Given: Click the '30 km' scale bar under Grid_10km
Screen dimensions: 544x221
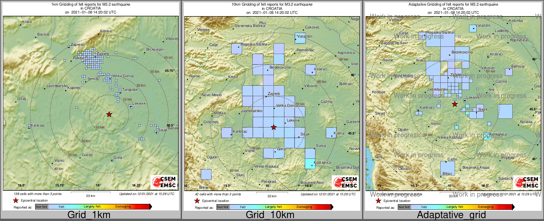Looking at the screenshot, I should click(x=272, y=195).
